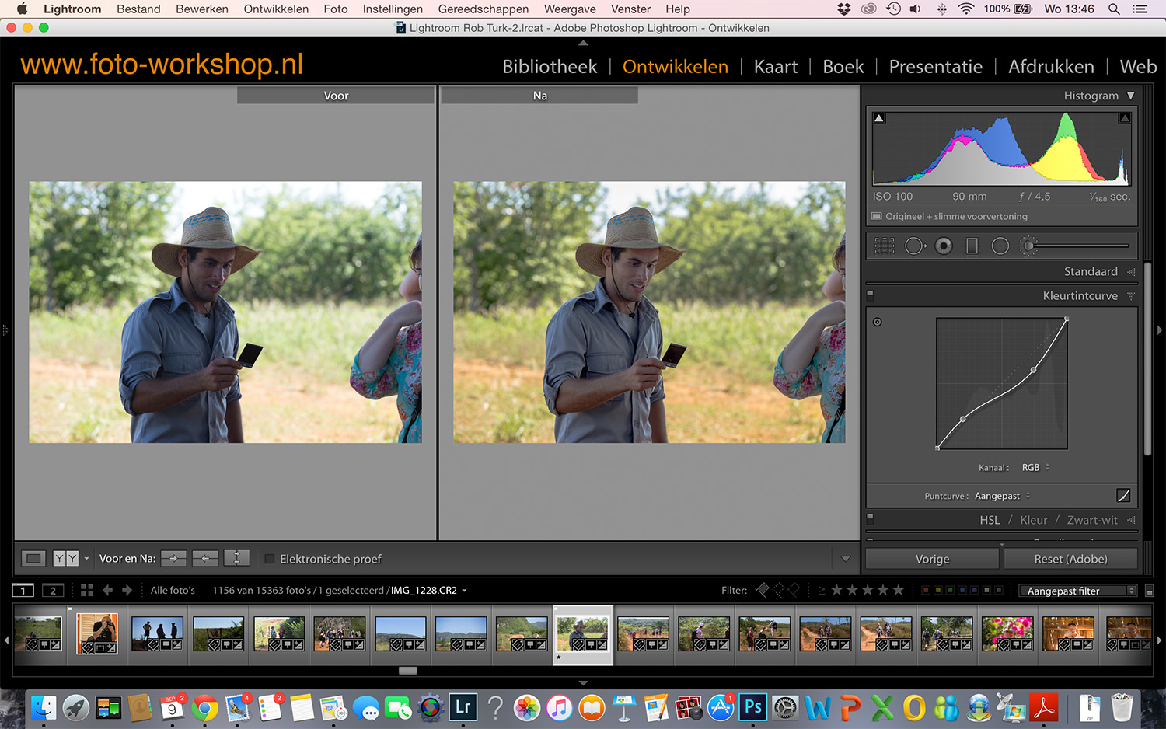
Task: Toggle the Kleurtintcurve panel on/off switch
Action: tap(870, 295)
